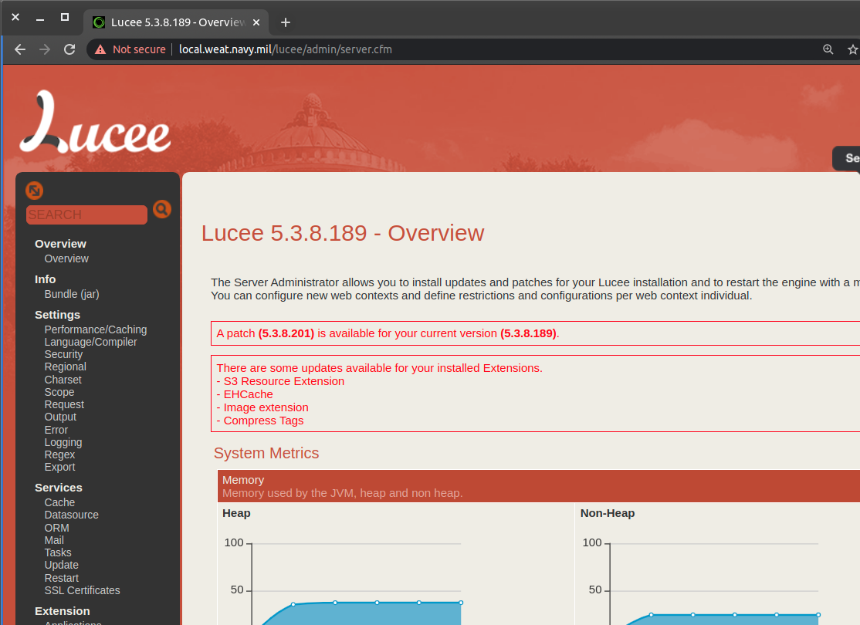Click EHCache update entry
The height and width of the screenshot is (625, 860).
point(248,395)
